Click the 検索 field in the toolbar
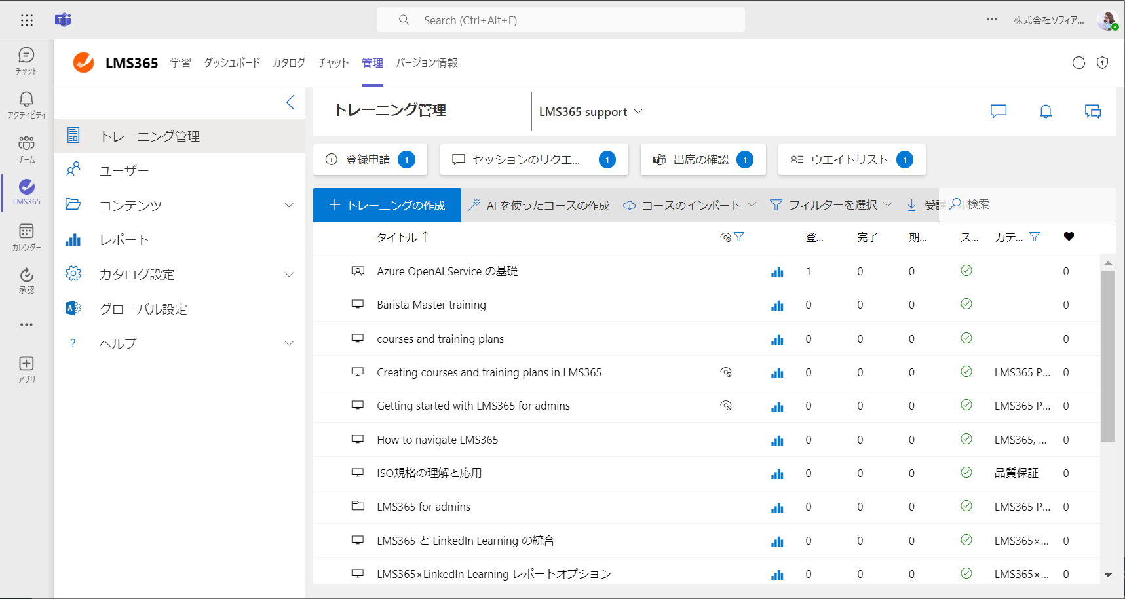 coord(1027,204)
